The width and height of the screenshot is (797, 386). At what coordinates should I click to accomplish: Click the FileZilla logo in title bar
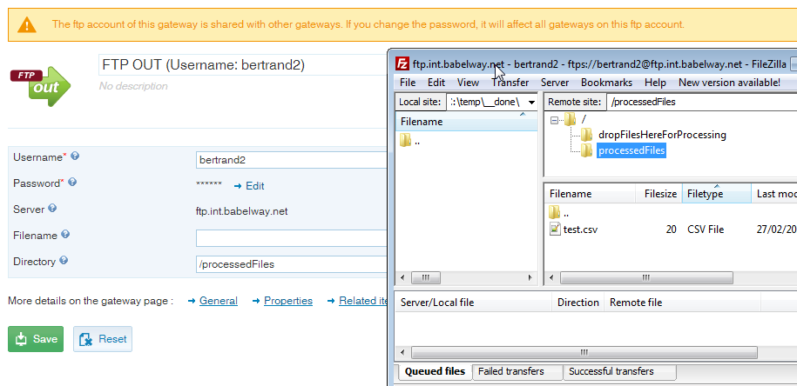402,64
